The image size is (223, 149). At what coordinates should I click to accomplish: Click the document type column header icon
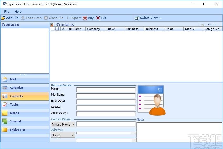click(x=57, y=29)
